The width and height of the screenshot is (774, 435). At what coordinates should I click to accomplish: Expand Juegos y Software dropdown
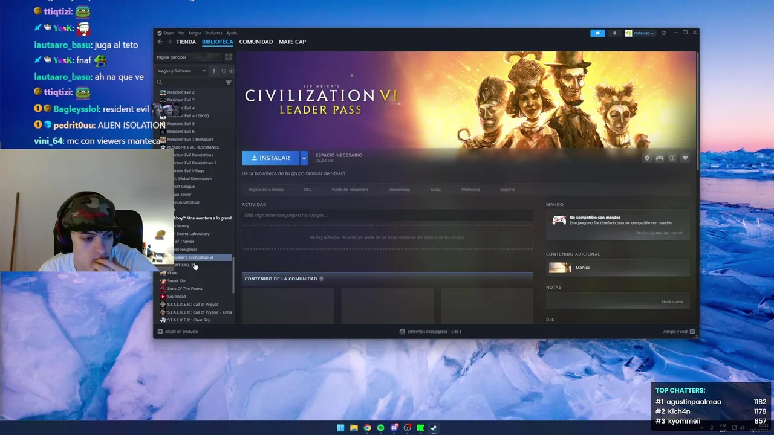pos(181,71)
